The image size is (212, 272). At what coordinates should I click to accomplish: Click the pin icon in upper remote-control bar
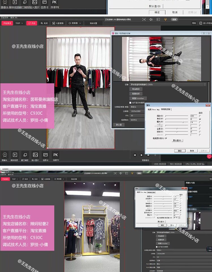tap(165, 20)
